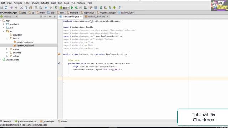Click the Synchronize toolbar icon
Screen dimensions: 228x128
click(6, 8)
